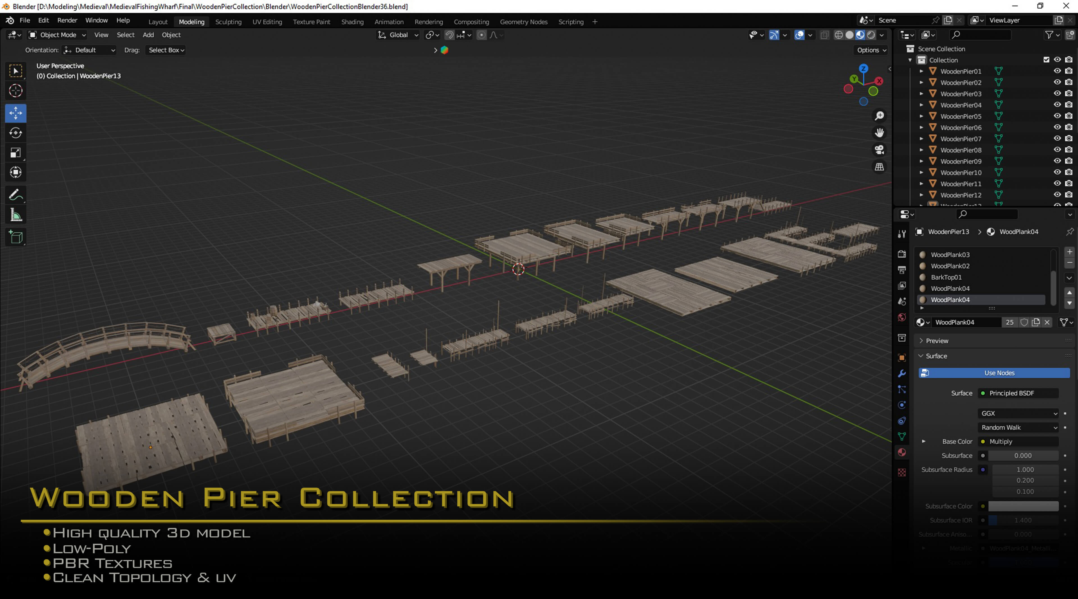
Task: Toggle eye icon for WoodenPier09
Action: [1057, 161]
